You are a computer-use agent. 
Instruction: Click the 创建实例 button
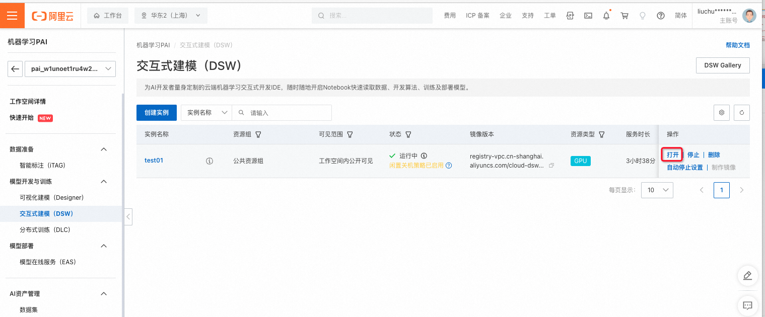point(156,112)
